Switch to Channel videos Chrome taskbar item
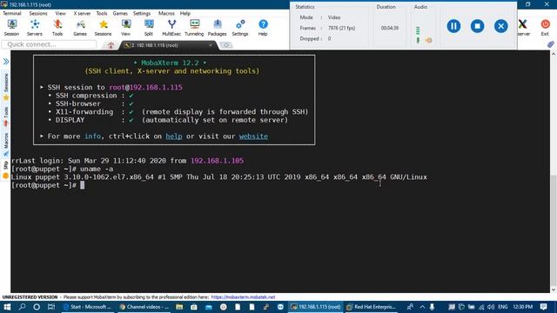Screen dimensions: 557x313 pyautogui.click(x=144, y=307)
